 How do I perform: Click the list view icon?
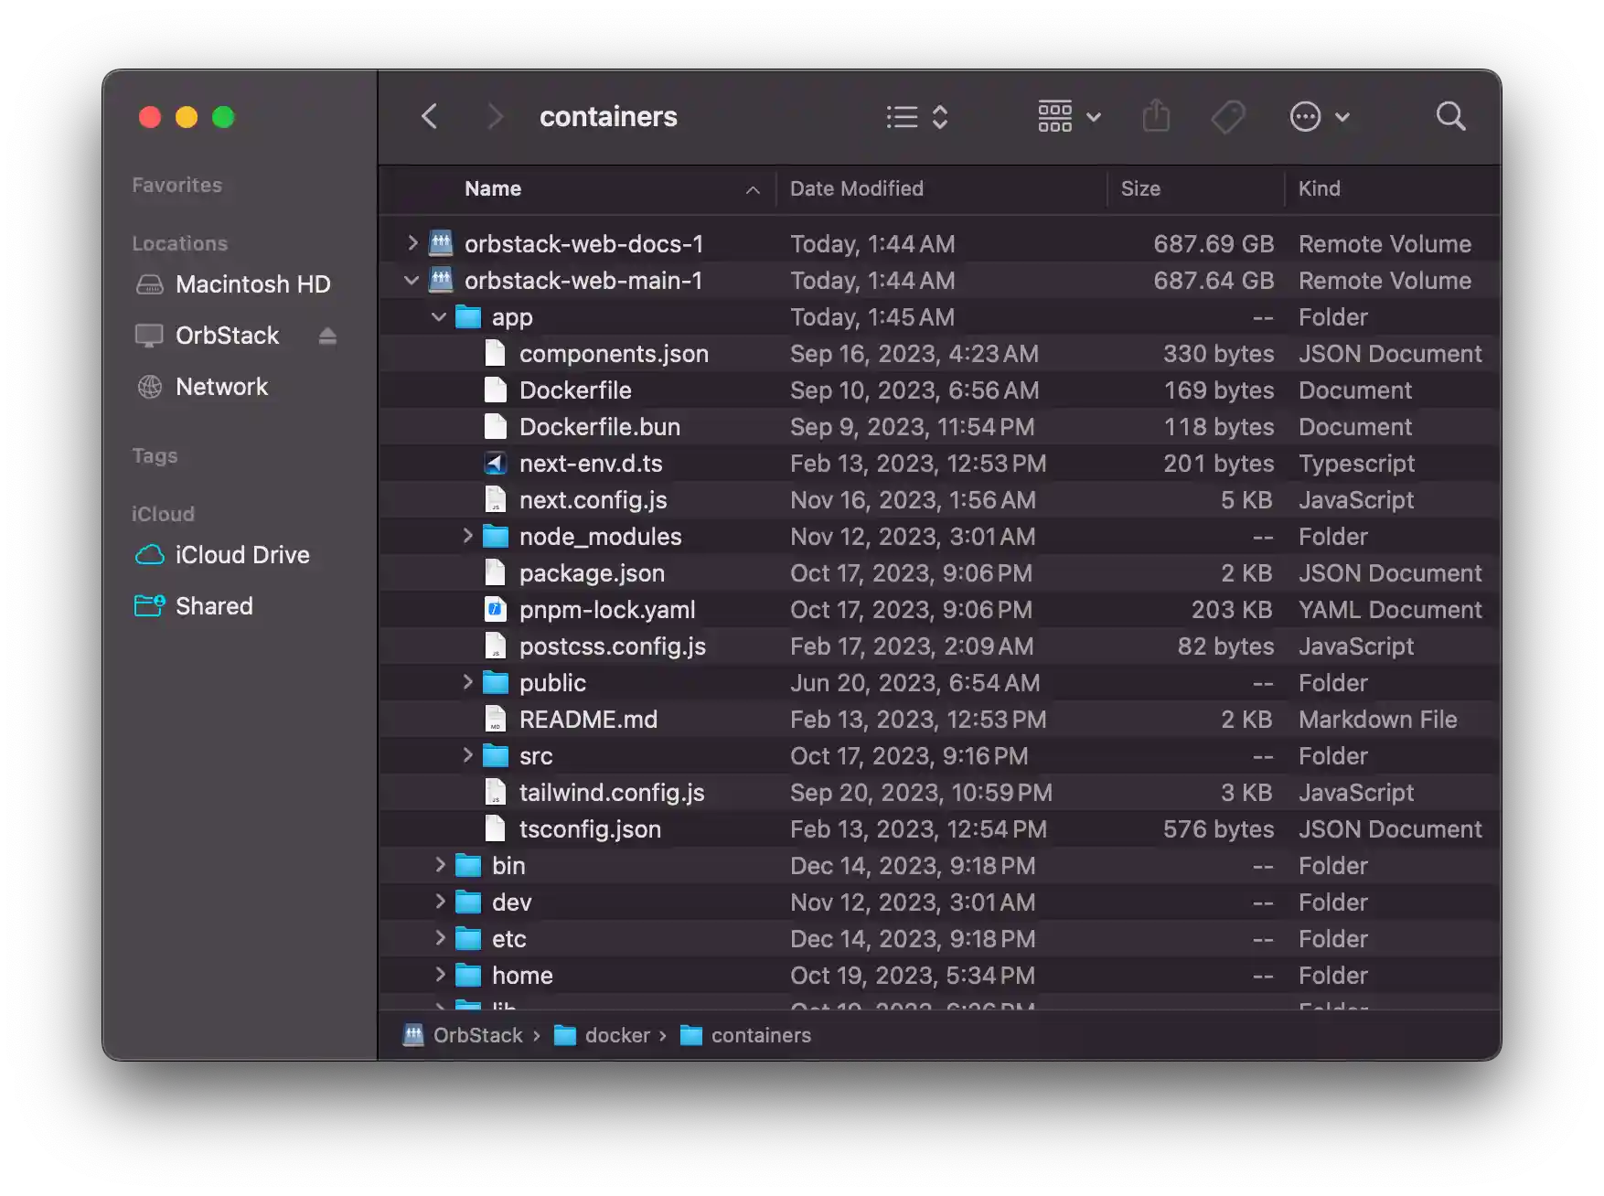click(x=901, y=116)
